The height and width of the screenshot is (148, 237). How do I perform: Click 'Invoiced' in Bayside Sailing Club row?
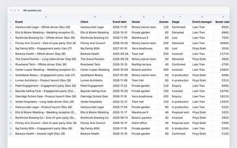(x=180, y=91)
